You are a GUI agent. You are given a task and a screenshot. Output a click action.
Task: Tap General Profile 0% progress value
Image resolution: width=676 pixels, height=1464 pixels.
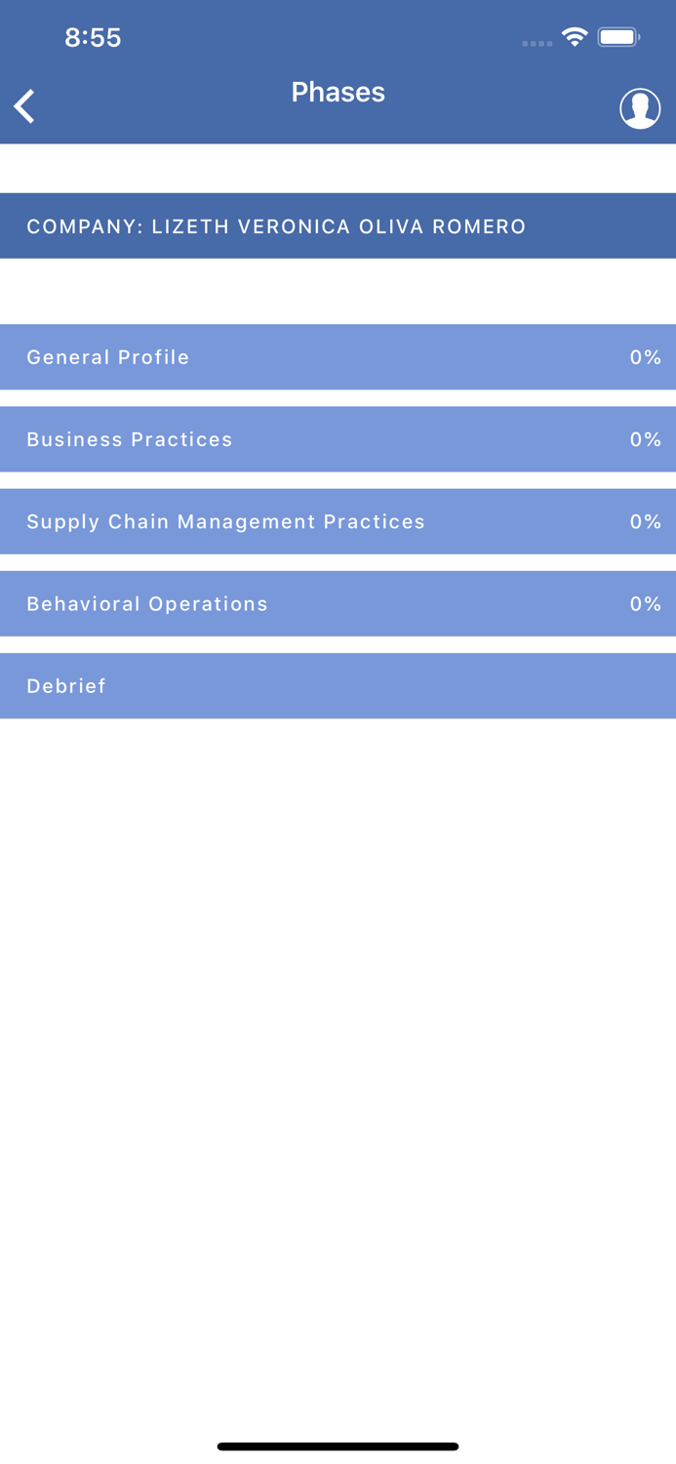(645, 357)
